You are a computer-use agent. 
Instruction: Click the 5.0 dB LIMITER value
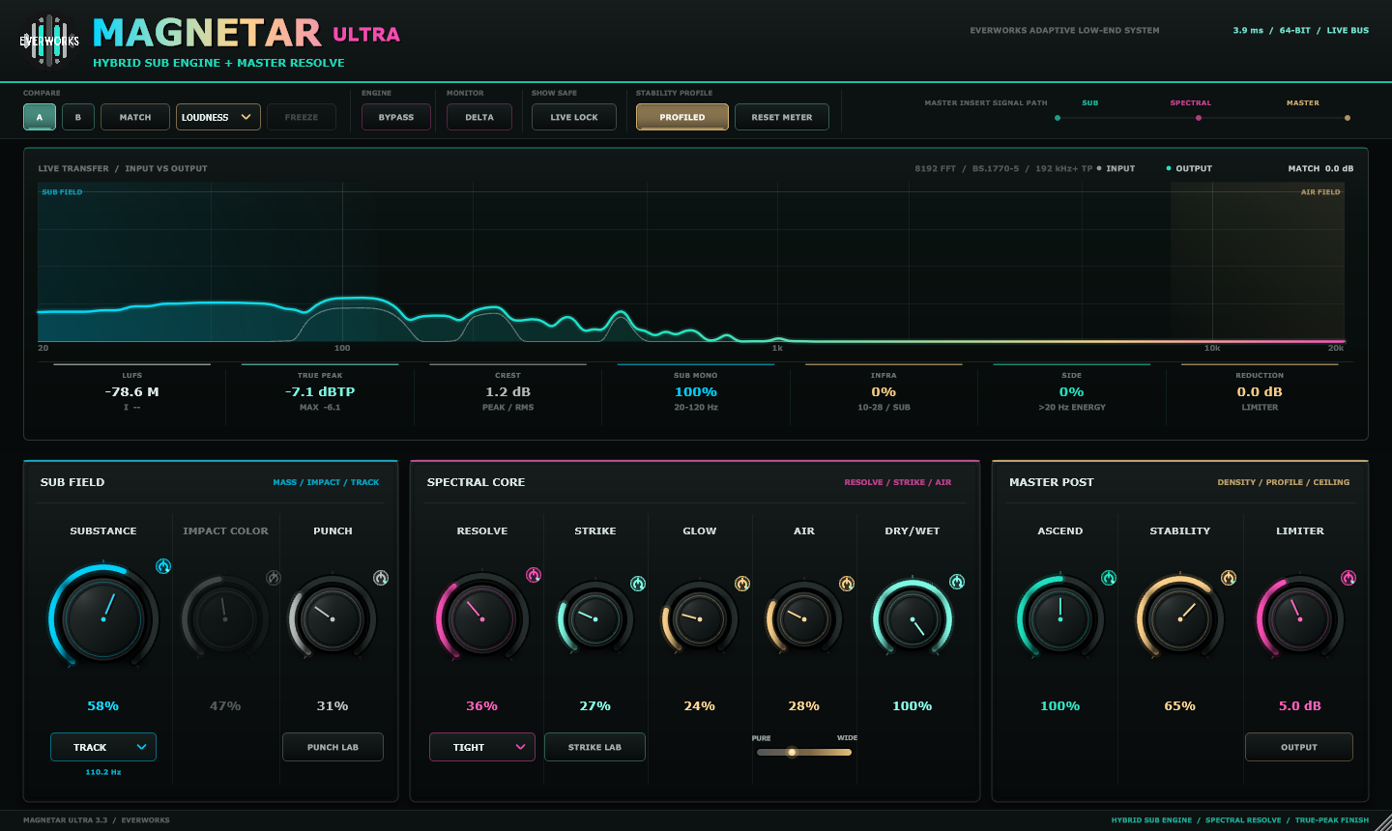click(1300, 706)
